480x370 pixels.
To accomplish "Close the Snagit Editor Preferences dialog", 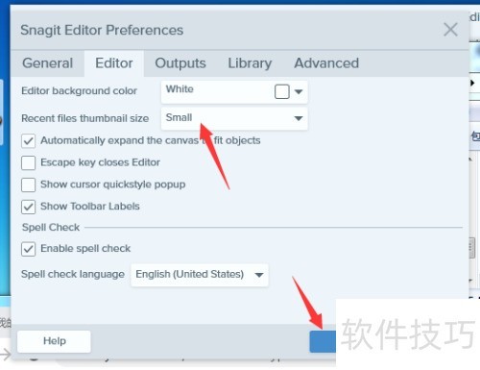I will click(450, 30).
